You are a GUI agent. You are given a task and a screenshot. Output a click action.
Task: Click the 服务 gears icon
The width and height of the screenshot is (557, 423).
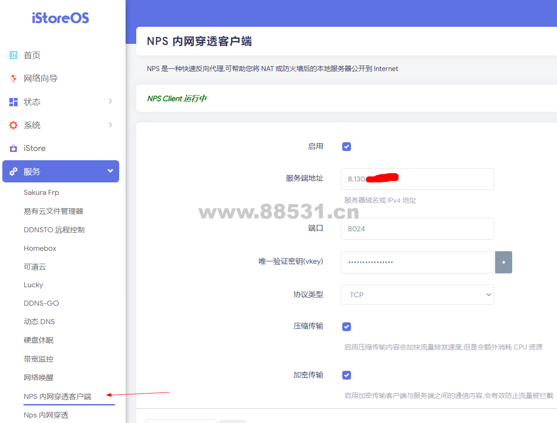click(13, 172)
